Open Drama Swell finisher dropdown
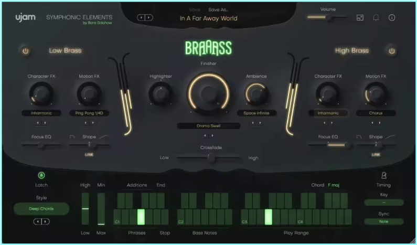 click(209, 126)
